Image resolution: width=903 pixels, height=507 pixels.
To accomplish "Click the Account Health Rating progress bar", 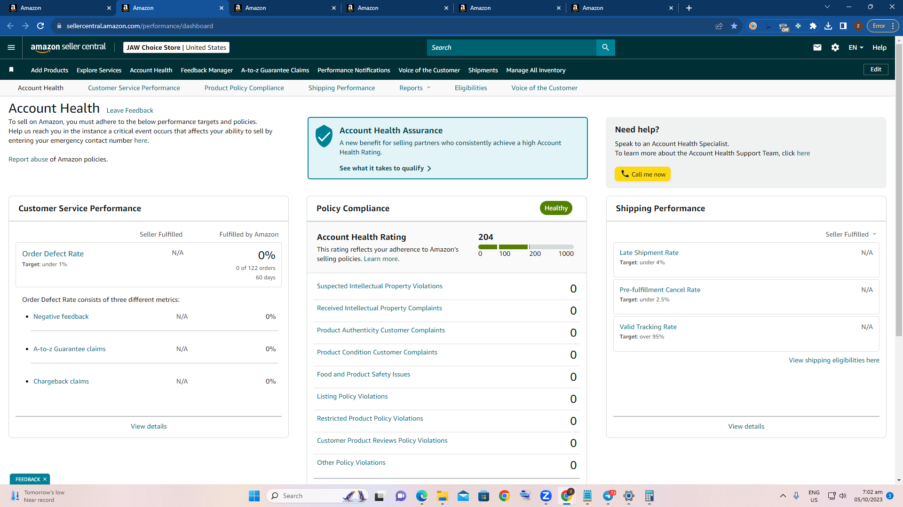I will point(526,247).
